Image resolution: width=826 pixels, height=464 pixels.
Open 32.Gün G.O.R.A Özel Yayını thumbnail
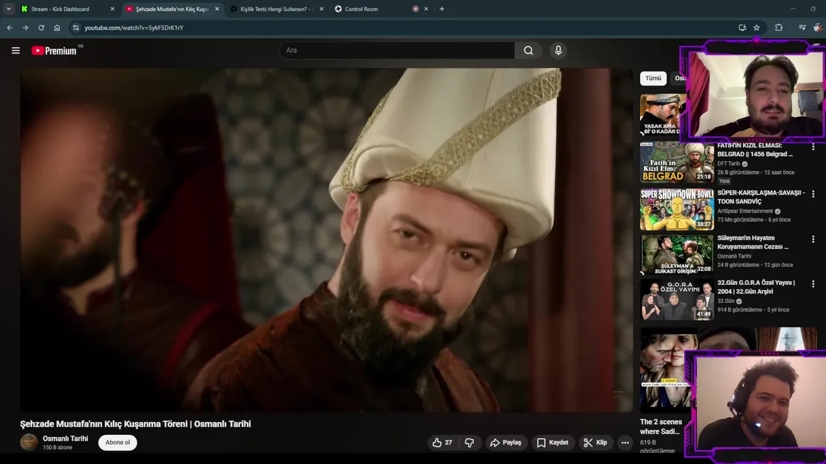[x=677, y=300]
